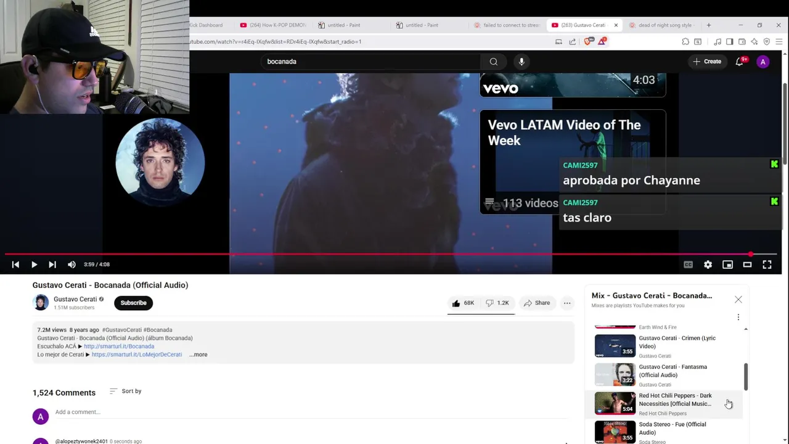Open Leo AI sparkle icon
This screenshot has width=789, height=444.
tap(754, 41)
